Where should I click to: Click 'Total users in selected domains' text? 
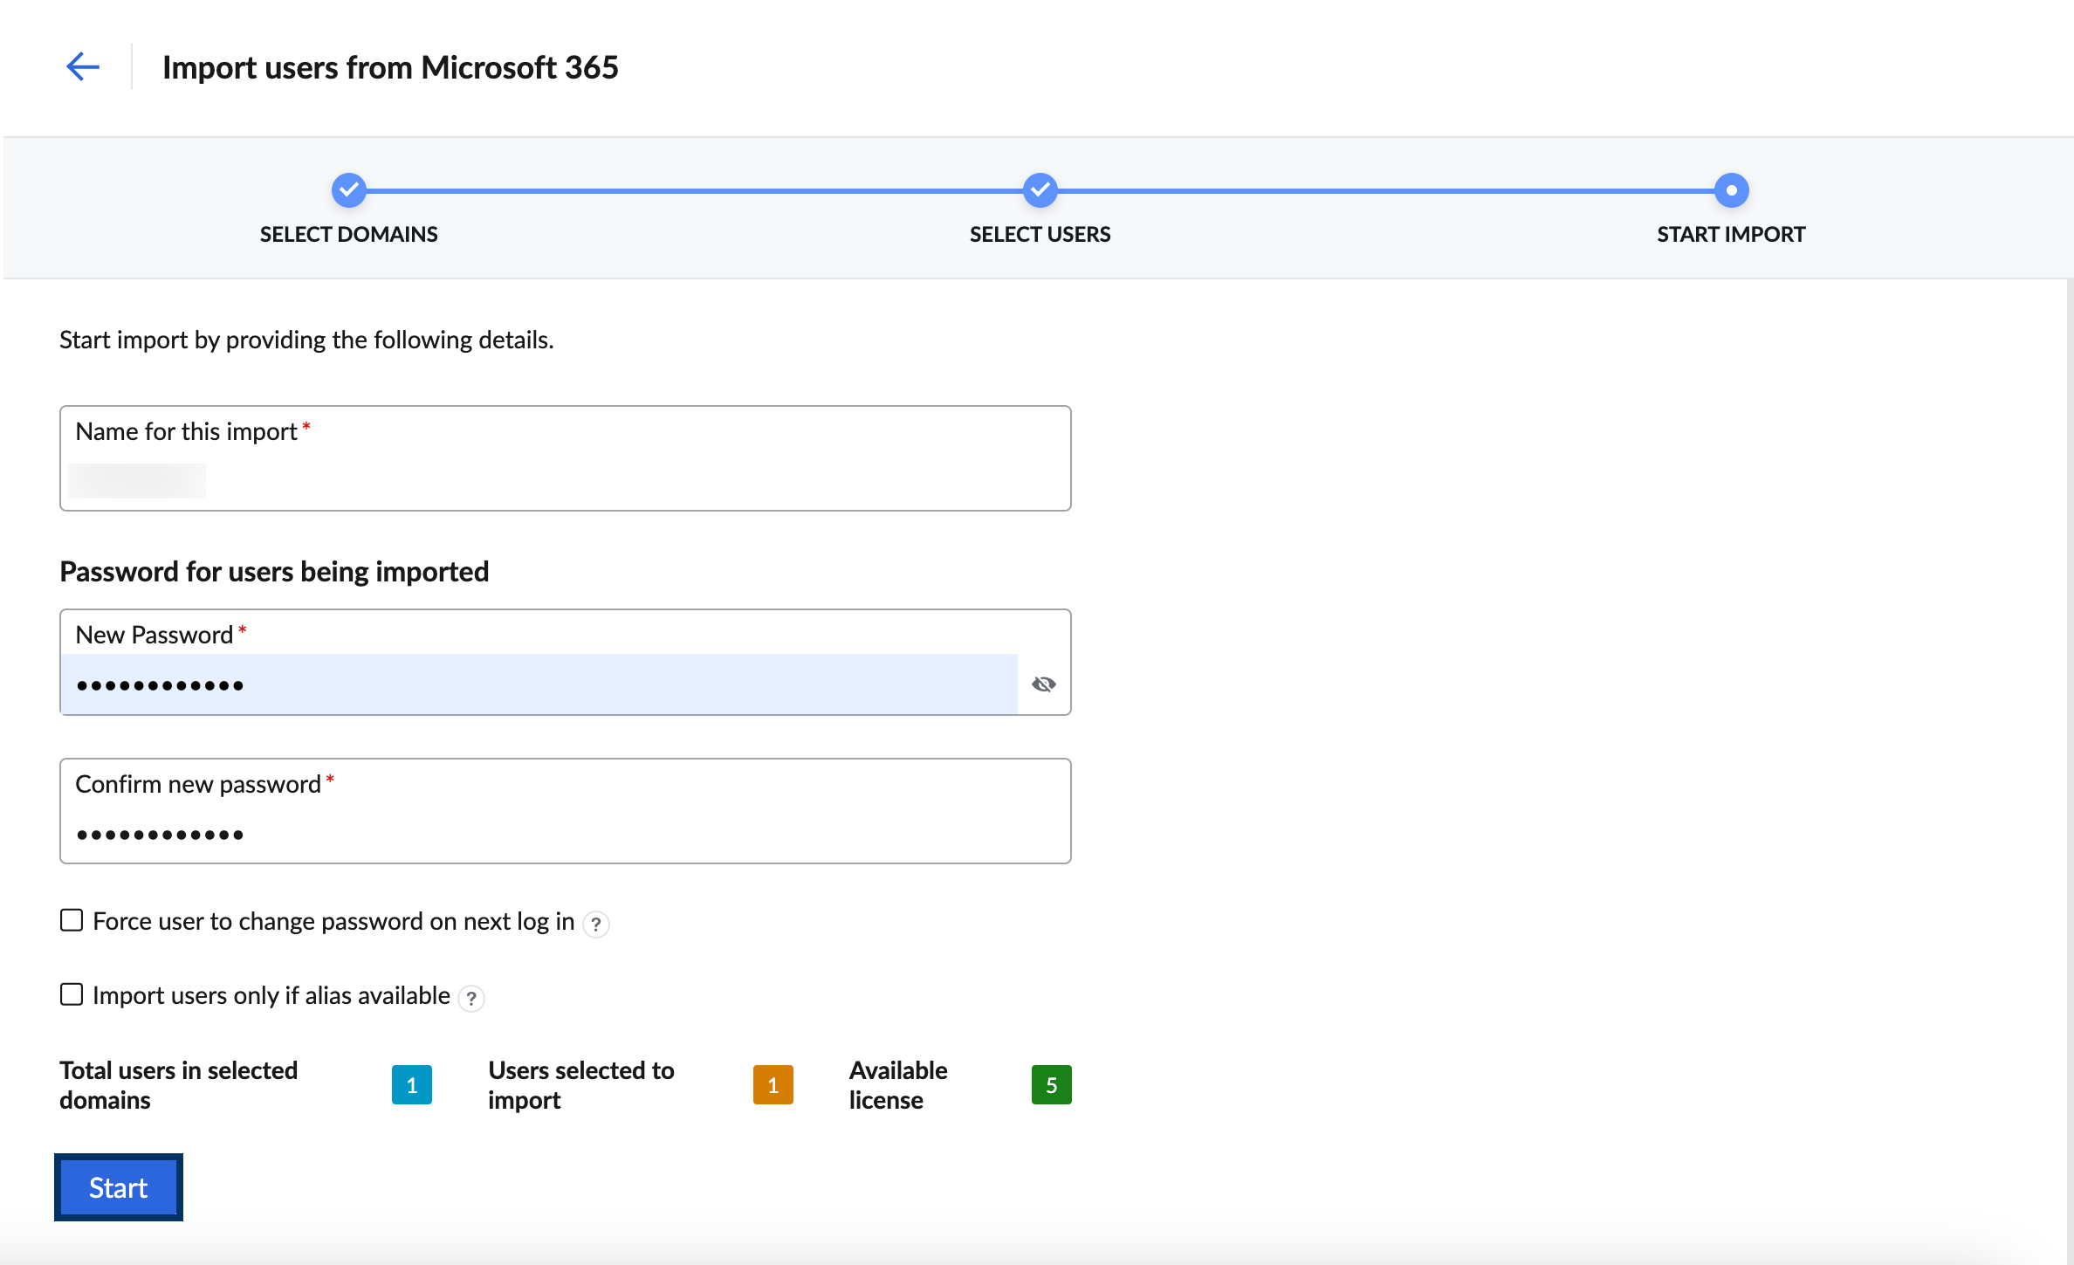coord(179,1085)
